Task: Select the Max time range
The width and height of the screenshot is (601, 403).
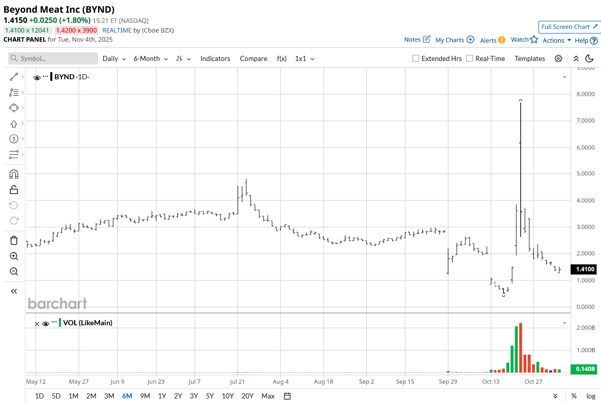Action: pos(268,396)
